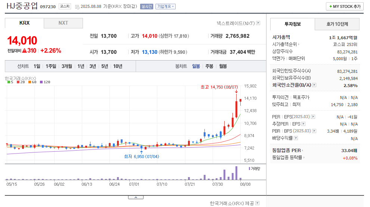Click the calendar icon before the 2025.08.08 date
The width and height of the screenshot is (370, 207).
[x=77, y=7]
